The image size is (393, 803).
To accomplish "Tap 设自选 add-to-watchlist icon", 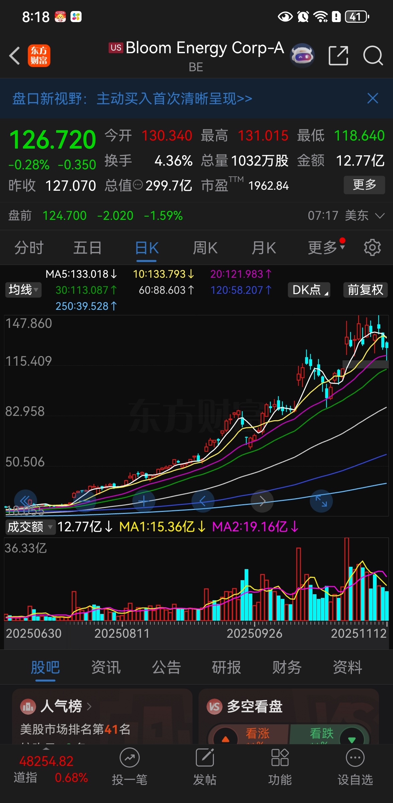I will [x=355, y=766].
